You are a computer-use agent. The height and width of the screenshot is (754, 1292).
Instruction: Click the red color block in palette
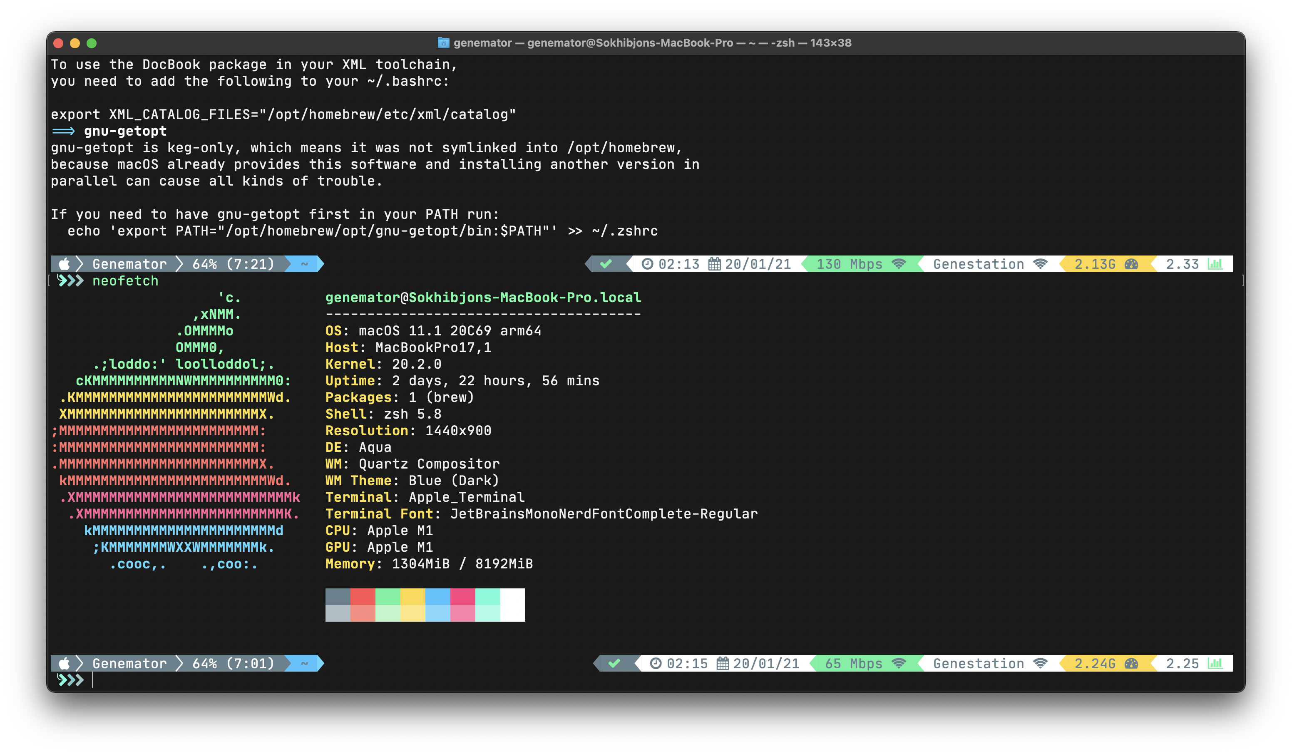pyautogui.click(x=363, y=597)
